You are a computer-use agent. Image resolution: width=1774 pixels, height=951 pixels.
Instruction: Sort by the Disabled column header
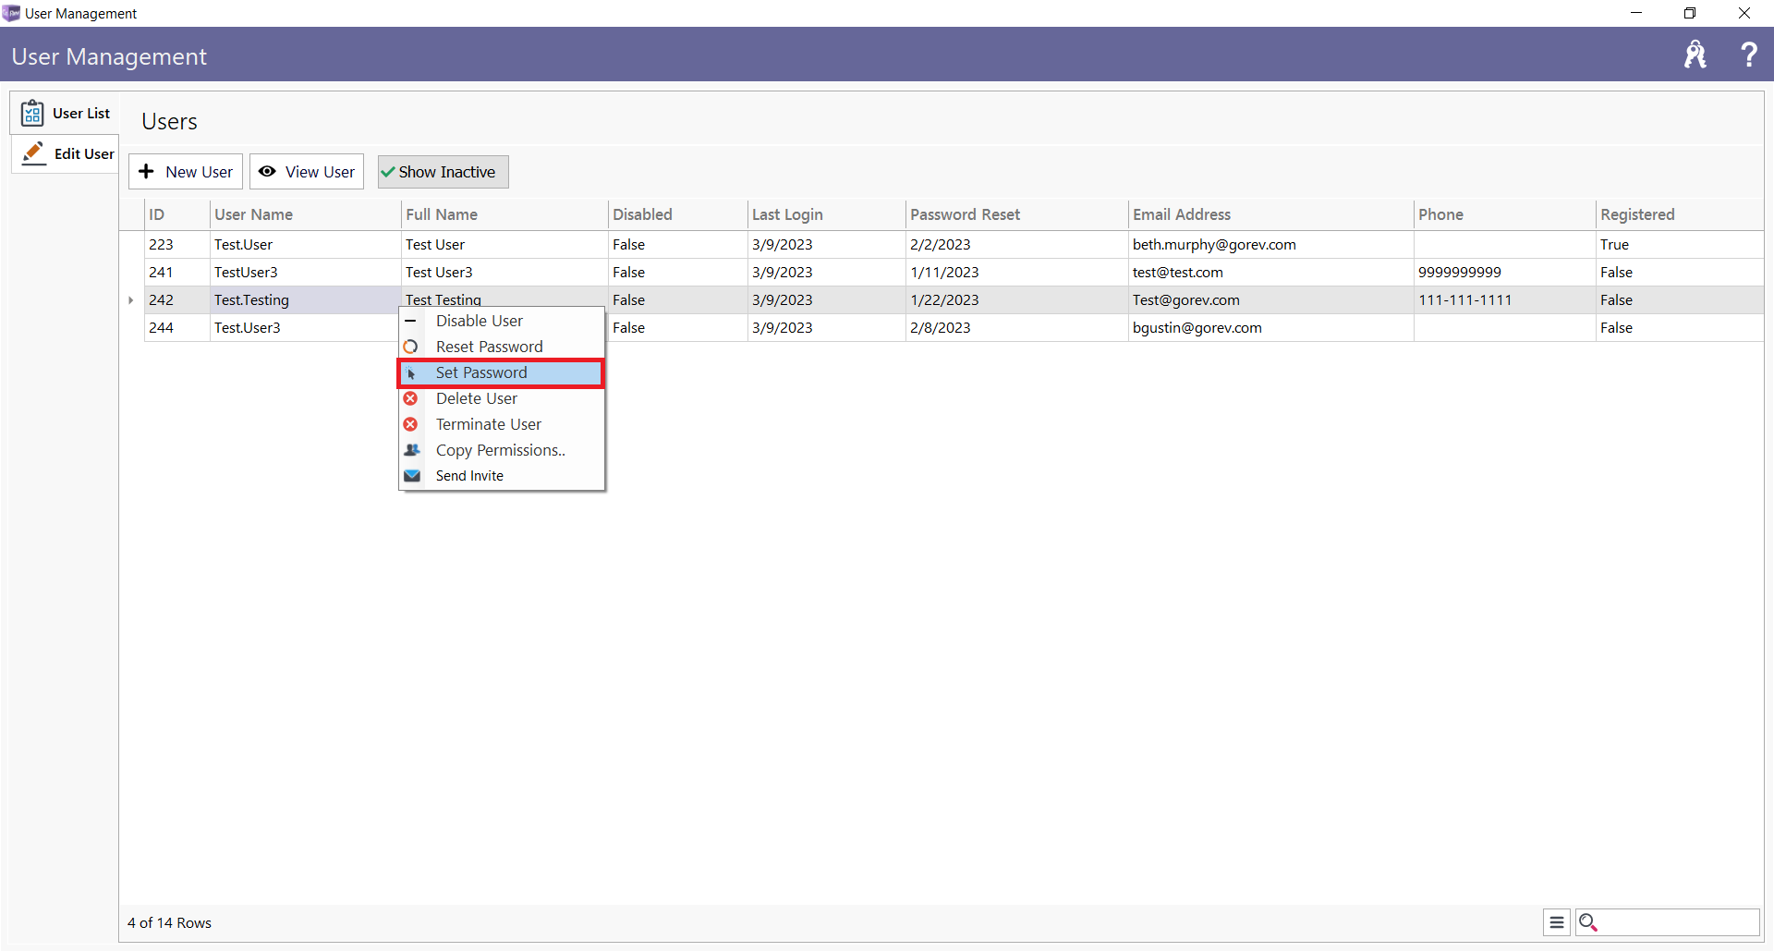(x=677, y=214)
